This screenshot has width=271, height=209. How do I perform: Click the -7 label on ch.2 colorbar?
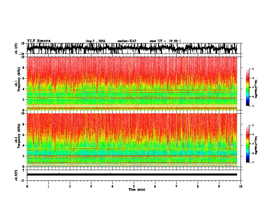pyautogui.click(x=253, y=163)
